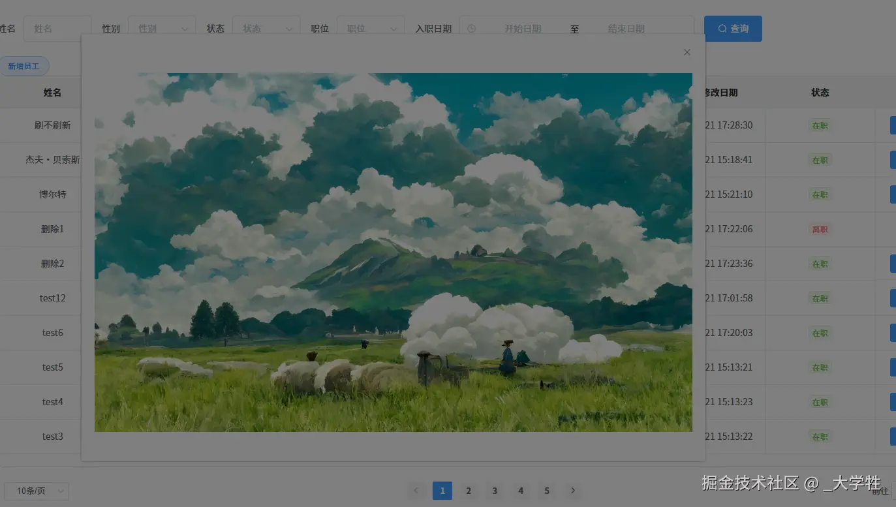Viewport: 896px width, 507px height.
Task: Click the 17:28:30 modification time cell
Action: pyautogui.click(x=729, y=125)
